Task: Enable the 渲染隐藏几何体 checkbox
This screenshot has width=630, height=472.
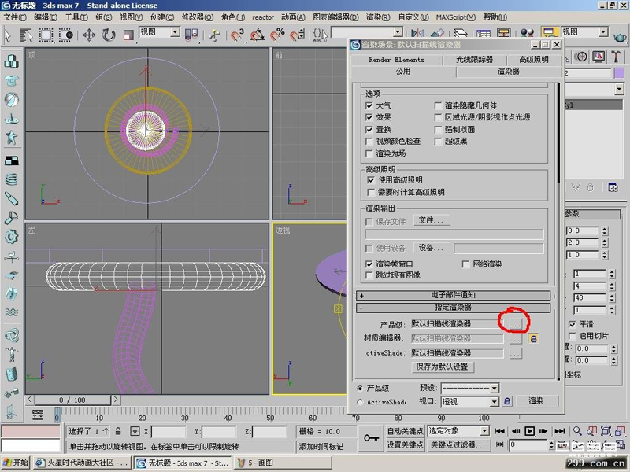Action: point(439,105)
